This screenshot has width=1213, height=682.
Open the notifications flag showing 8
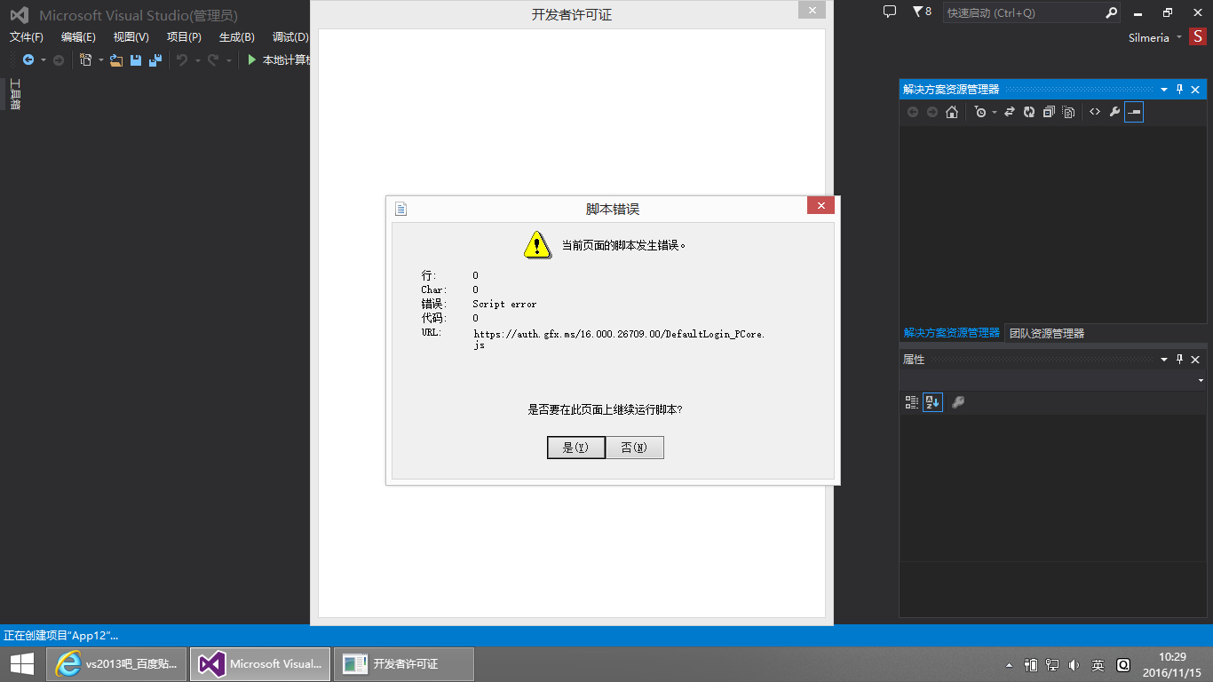coord(922,12)
